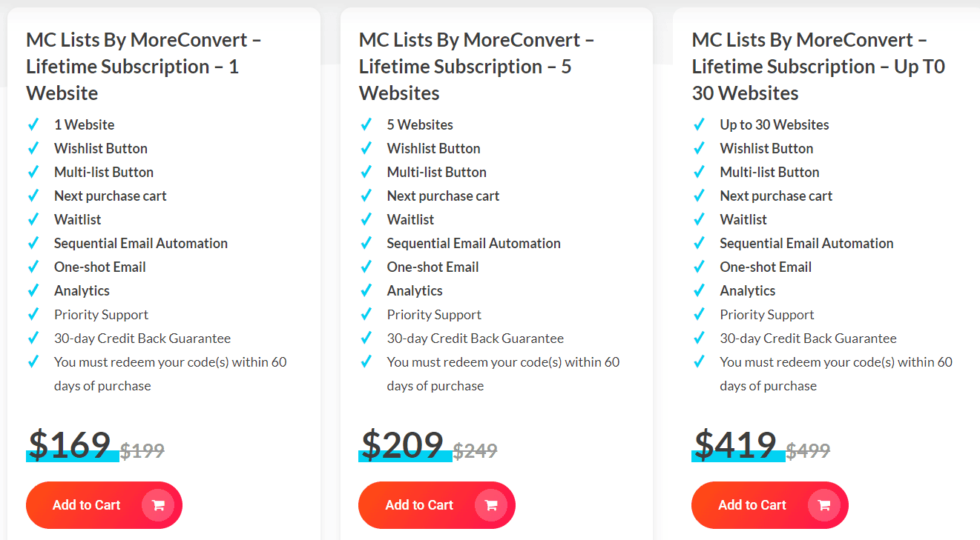Click the checkmark next to "Multi-list Button" in third plan
Viewport: 980px width, 540px height.
[699, 171]
